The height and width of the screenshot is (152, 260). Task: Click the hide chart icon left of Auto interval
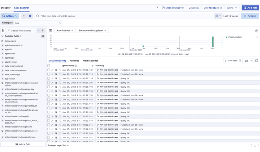[51, 31]
